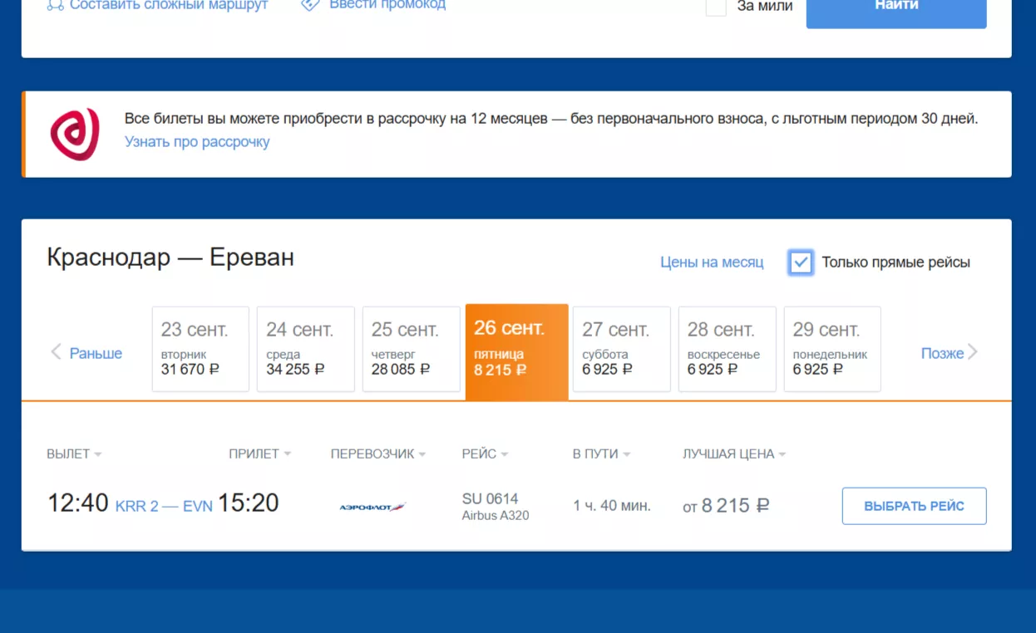The width and height of the screenshot is (1036, 633).
Task: Click the blue Найти search button
Action: pyautogui.click(x=895, y=8)
